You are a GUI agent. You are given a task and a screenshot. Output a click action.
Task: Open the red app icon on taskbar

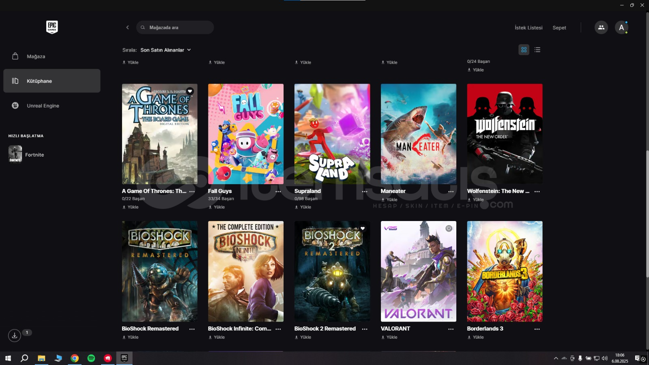tap(108, 358)
